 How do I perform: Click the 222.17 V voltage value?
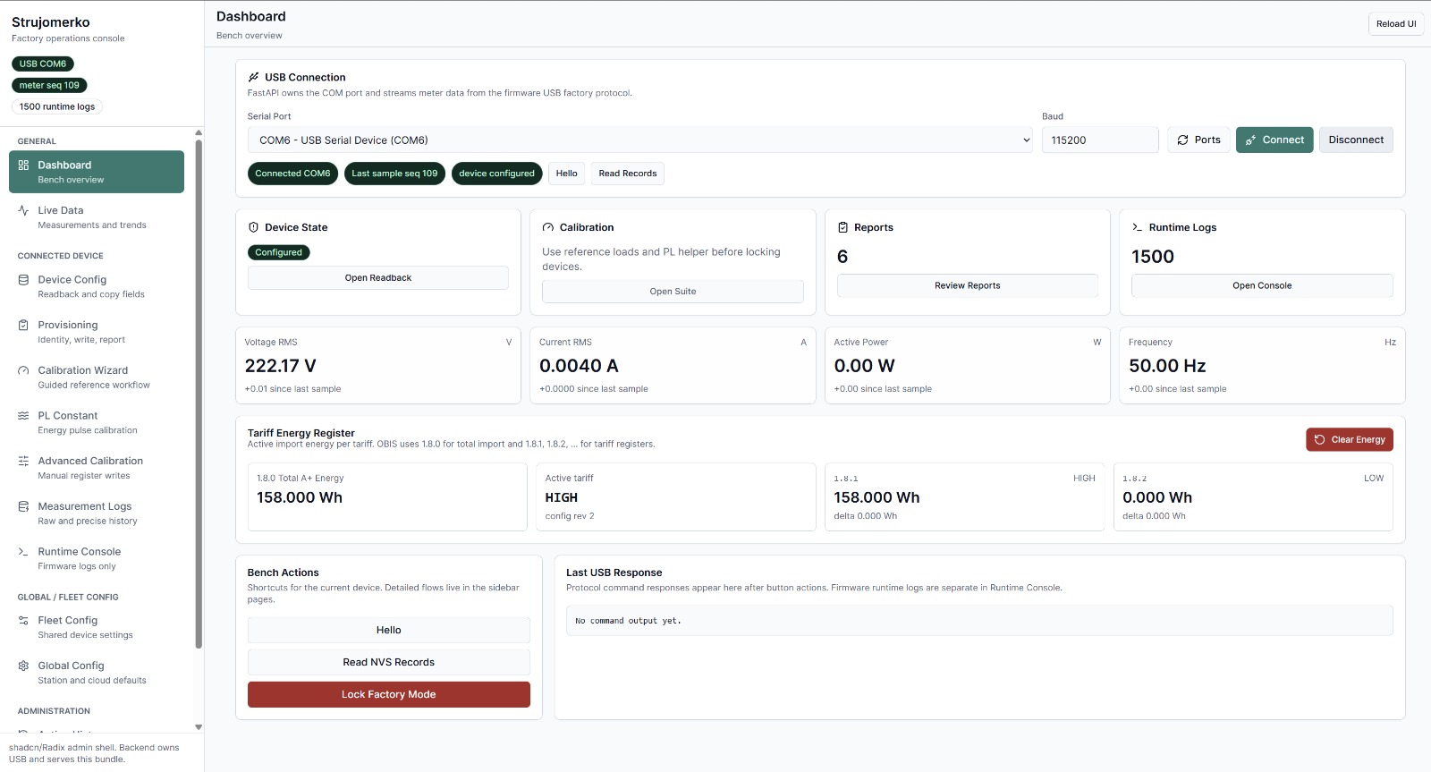point(281,366)
